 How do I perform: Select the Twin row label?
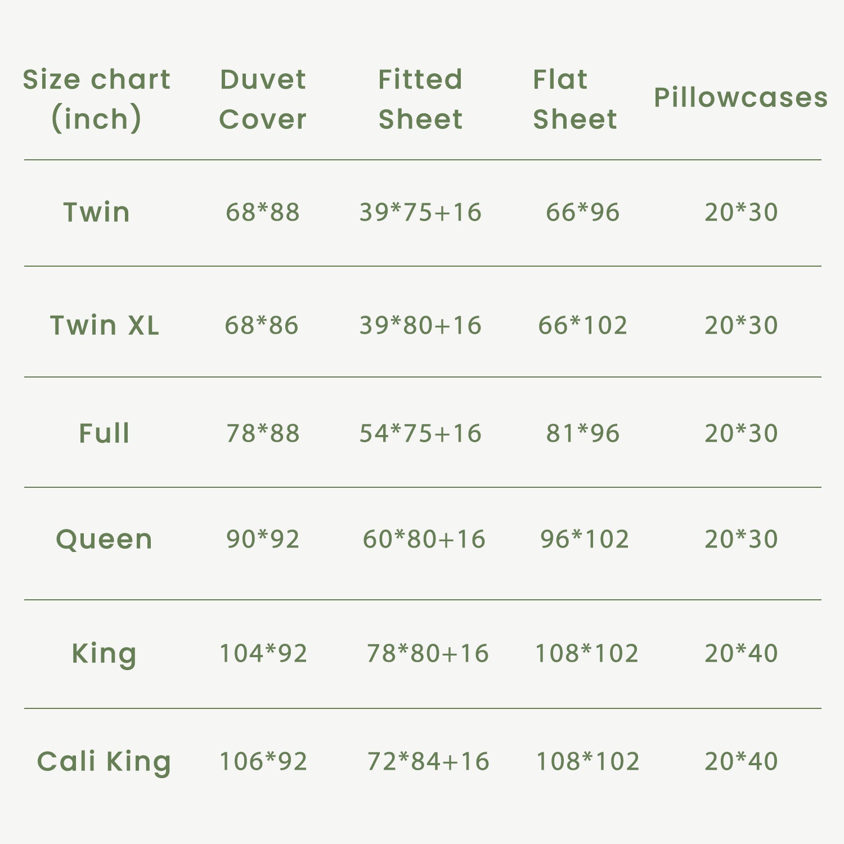(97, 212)
